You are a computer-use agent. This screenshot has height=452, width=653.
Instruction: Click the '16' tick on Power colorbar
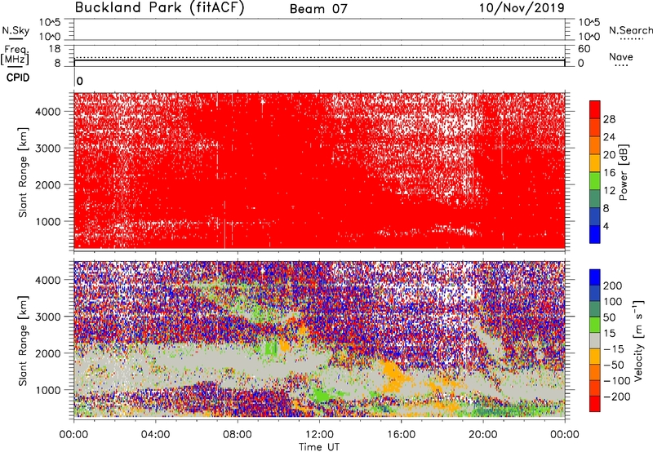coord(609,173)
